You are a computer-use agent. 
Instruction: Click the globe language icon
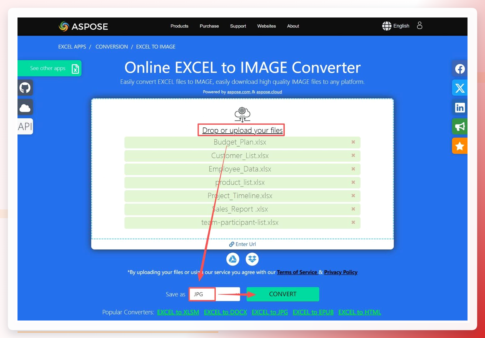[387, 26]
